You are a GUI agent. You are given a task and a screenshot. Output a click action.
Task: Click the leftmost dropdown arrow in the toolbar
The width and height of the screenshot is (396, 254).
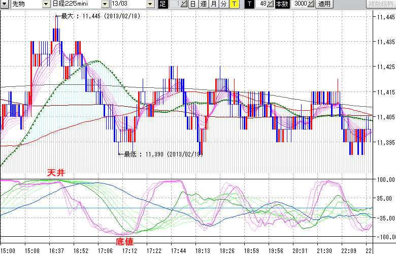pos(4,4)
